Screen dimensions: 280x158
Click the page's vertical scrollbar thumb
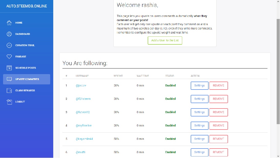point(278,72)
